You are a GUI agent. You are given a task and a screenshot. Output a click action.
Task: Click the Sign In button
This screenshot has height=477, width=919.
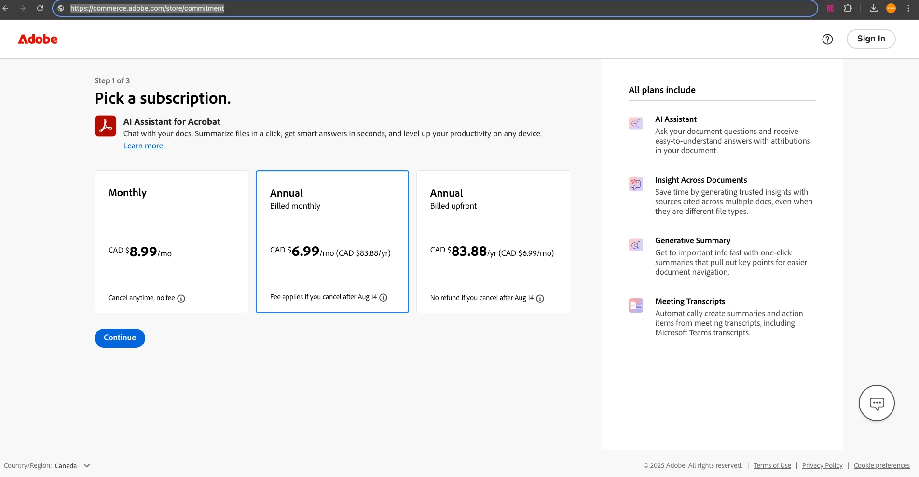point(871,39)
